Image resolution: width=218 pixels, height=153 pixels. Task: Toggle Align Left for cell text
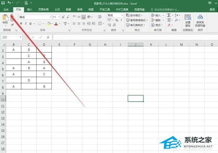74,24
